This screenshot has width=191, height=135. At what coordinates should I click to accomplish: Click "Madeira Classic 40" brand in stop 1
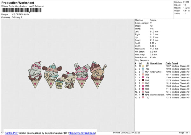pos(180,66)
